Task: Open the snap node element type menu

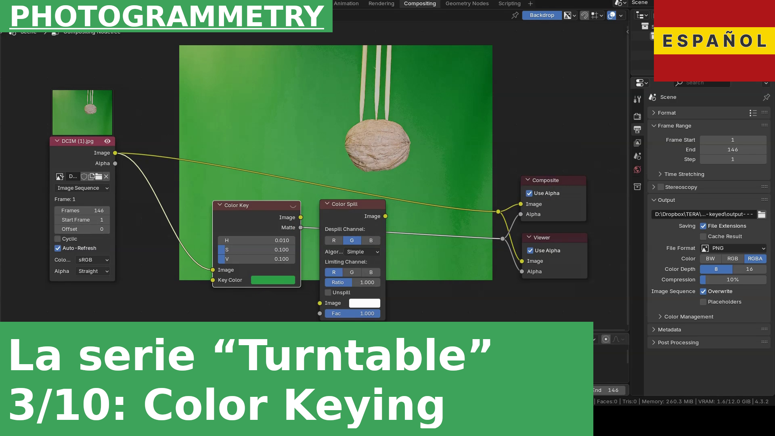Action: click(x=597, y=15)
